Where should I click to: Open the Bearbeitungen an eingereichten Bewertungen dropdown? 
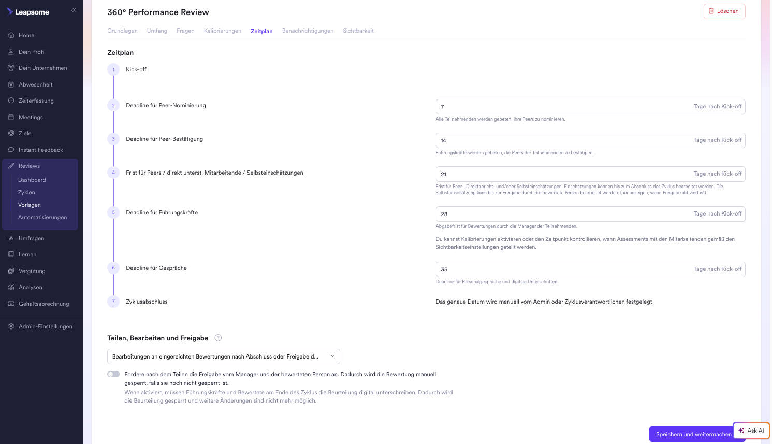tap(224, 356)
